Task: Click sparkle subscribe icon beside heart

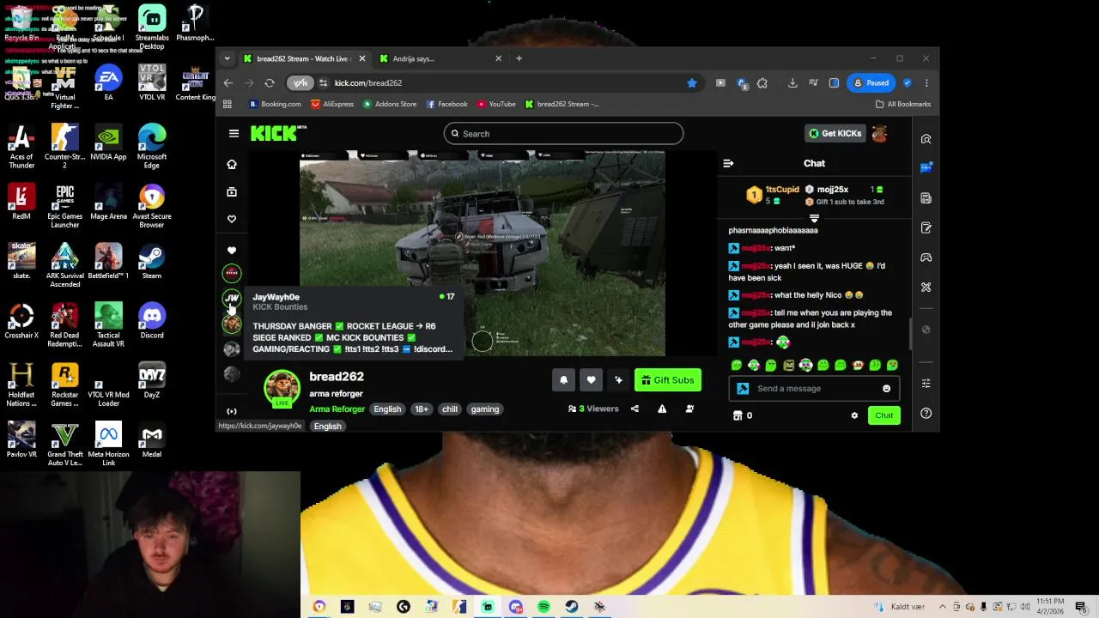Action: 618,380
